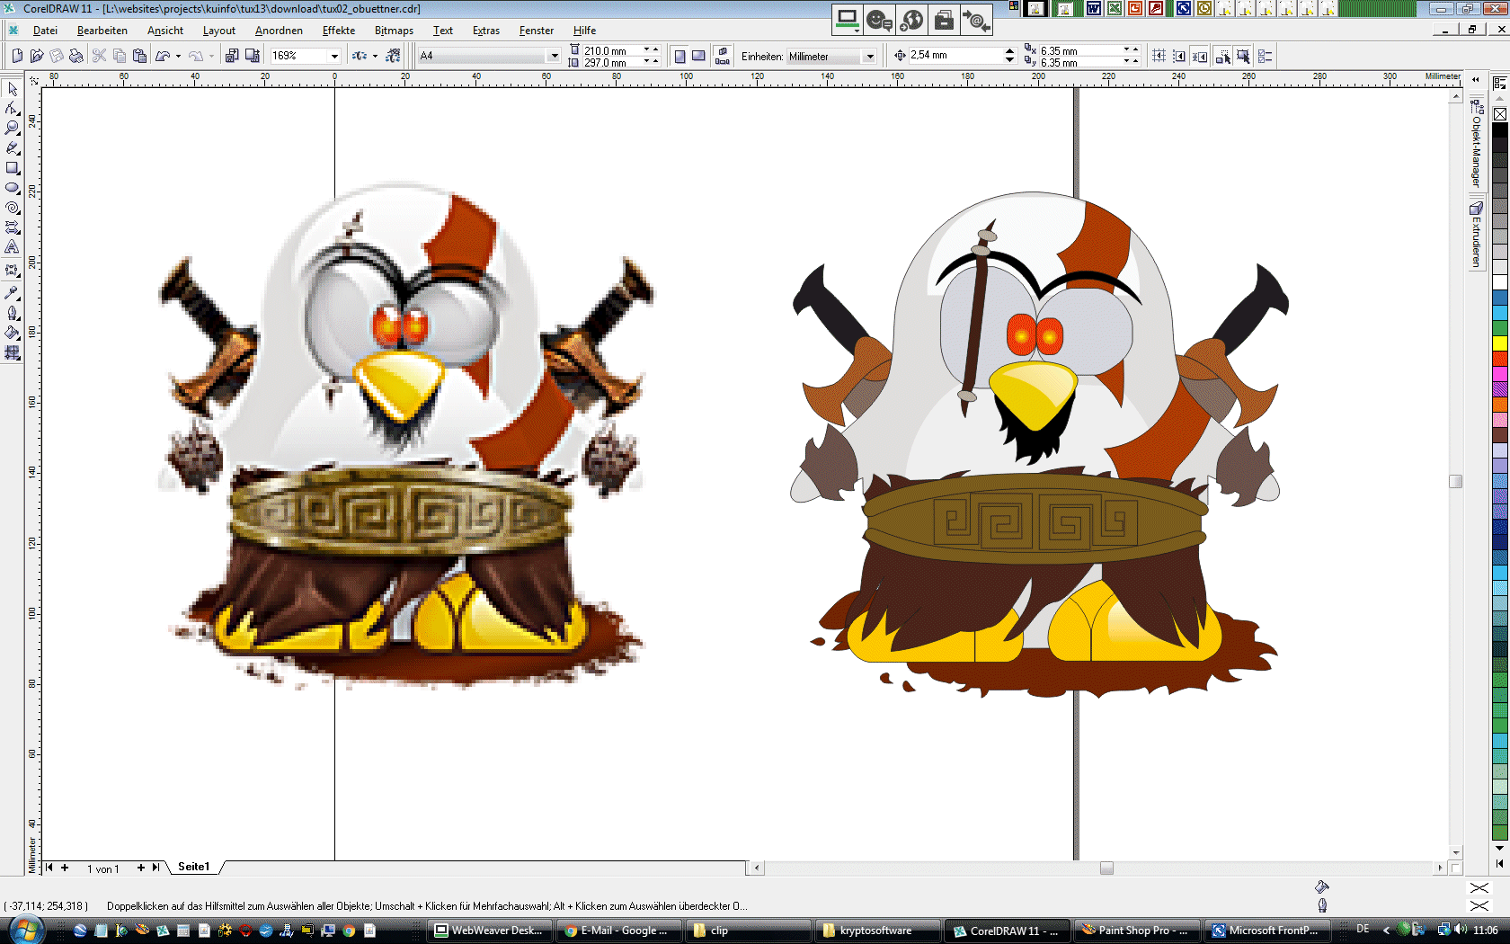This screenshot has width=1510, height=944.
Task: Go to first page navigation button
Action: point(49,868)
